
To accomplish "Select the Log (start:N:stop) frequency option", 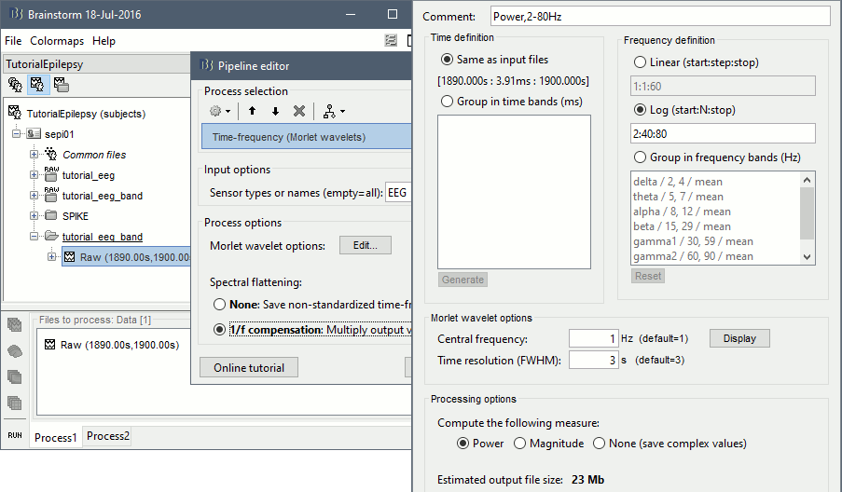I will click(x=641, y=110).
